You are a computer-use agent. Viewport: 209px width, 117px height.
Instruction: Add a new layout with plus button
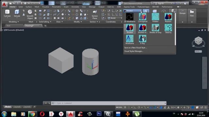(x=34, y=107)
